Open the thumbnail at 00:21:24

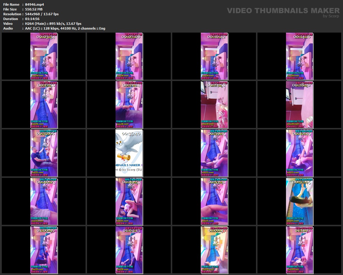[129, 105]
